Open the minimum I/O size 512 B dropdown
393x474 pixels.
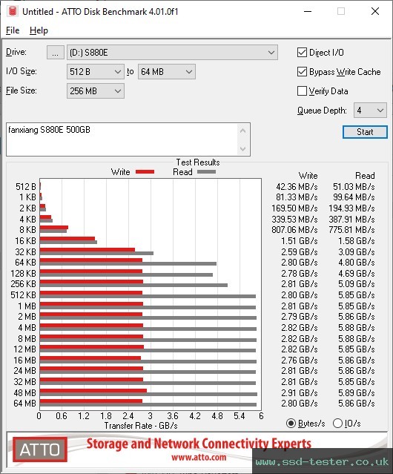click(x=96, y=72)
